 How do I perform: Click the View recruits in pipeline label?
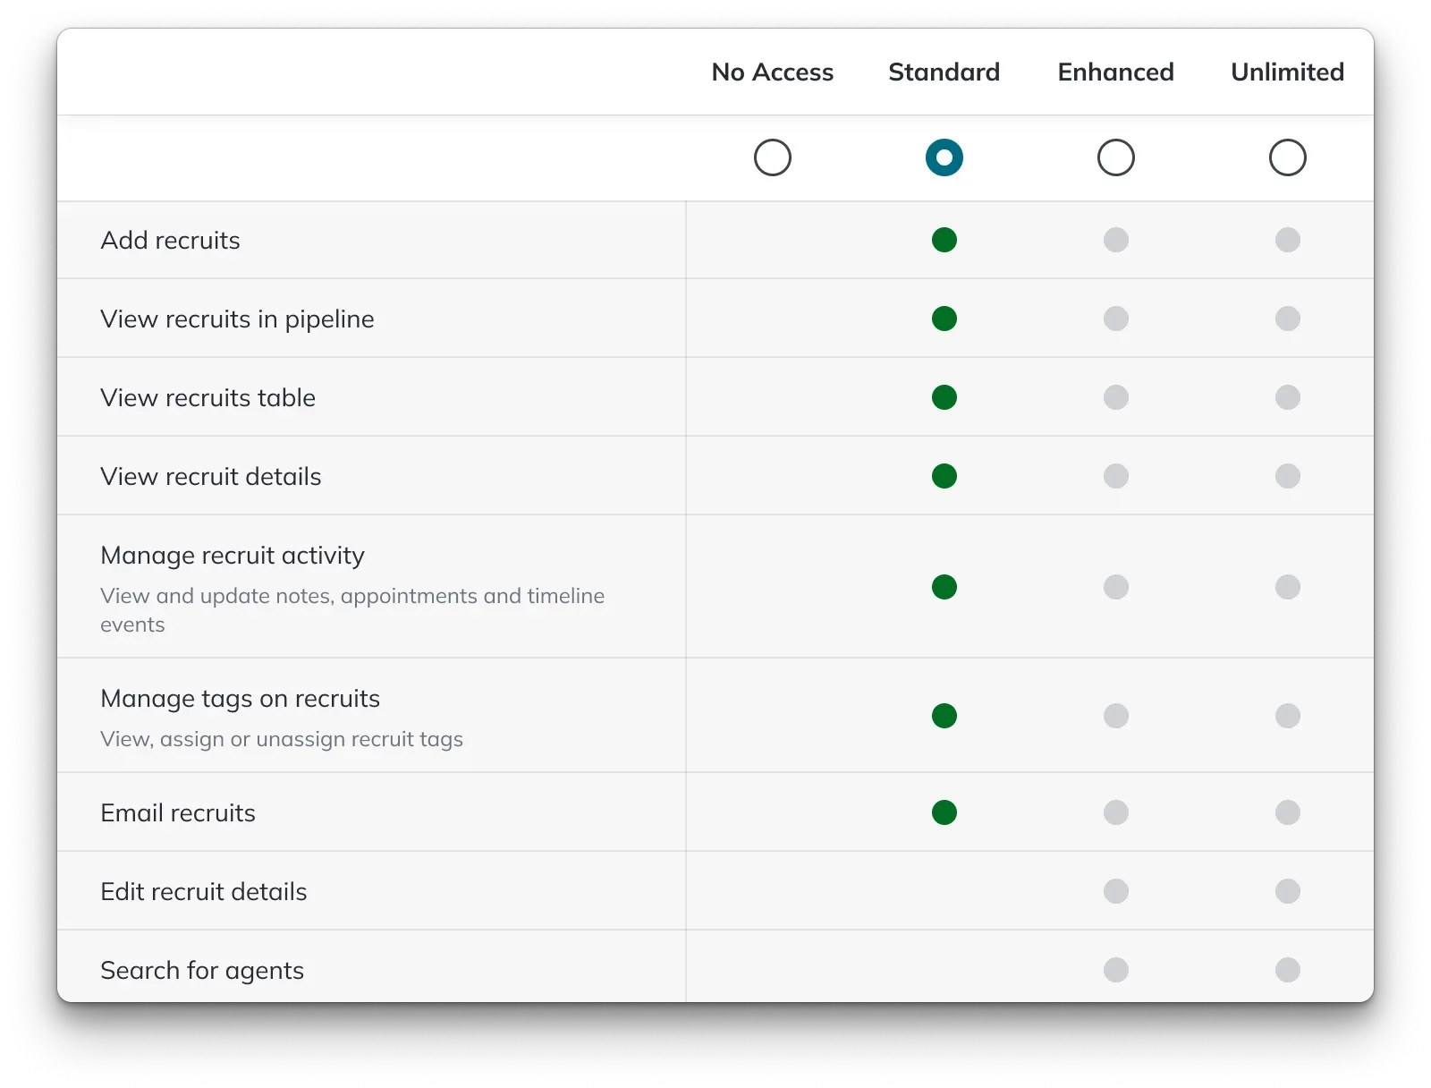[237, 319]
